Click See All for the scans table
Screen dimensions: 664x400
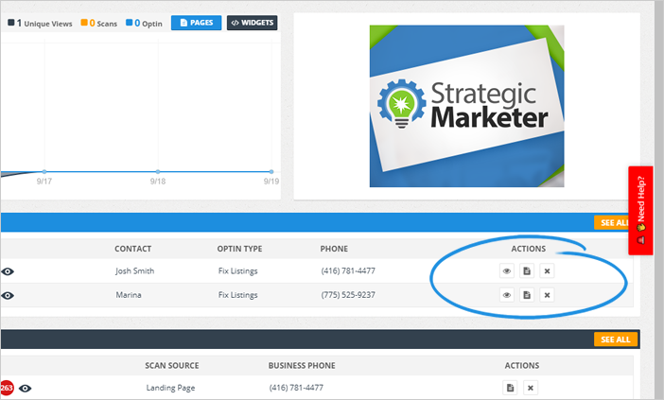click(616, 339)
